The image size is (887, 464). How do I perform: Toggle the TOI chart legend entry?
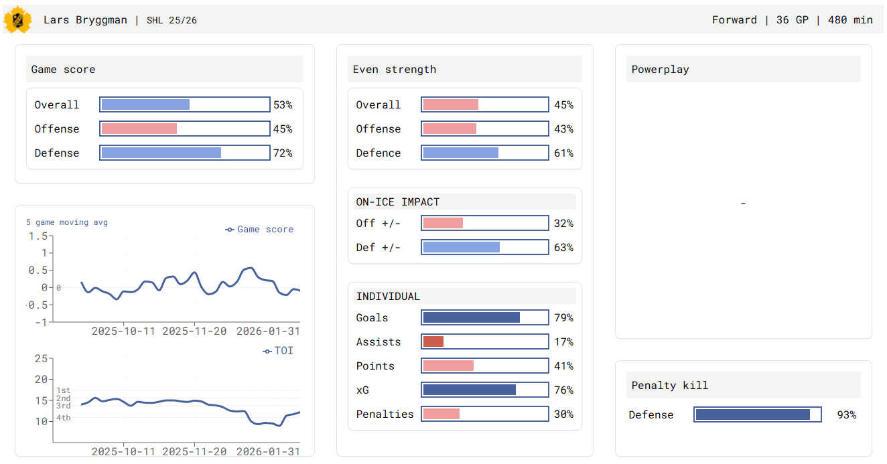(278, 351)
